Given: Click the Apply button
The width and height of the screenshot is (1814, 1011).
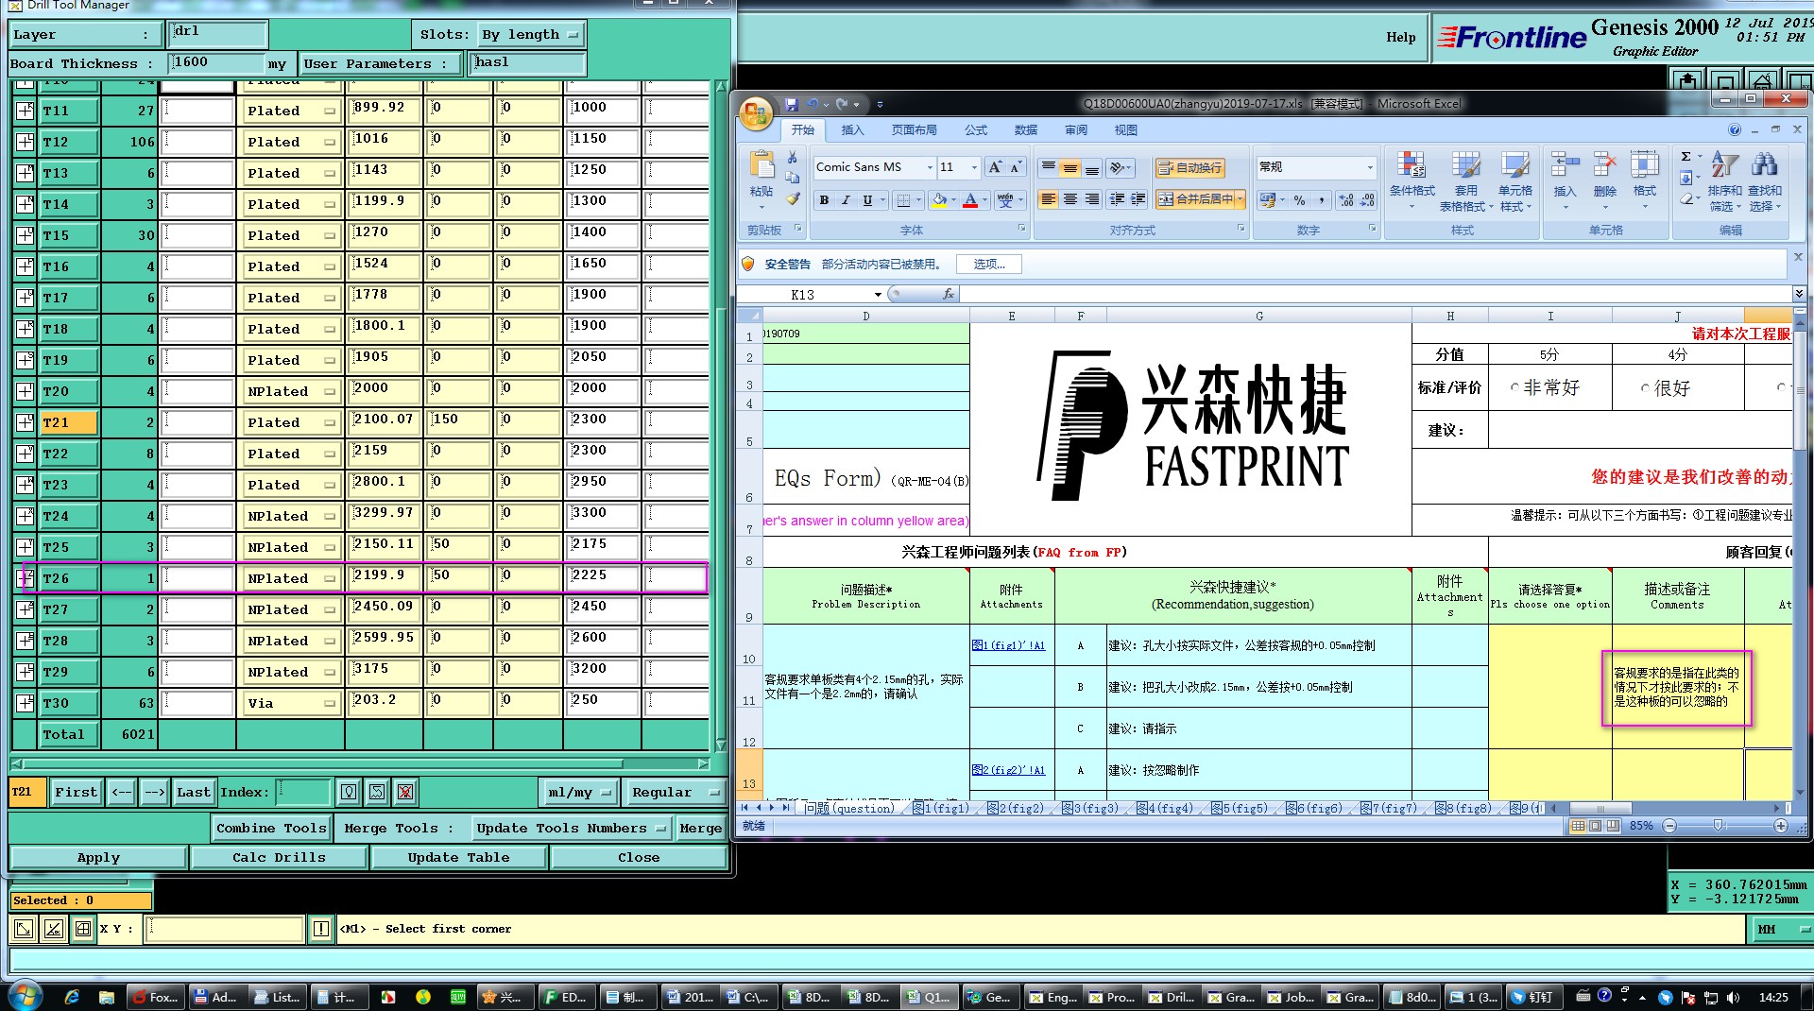Looking at the screenshot, I should click(x=98, y=857).
